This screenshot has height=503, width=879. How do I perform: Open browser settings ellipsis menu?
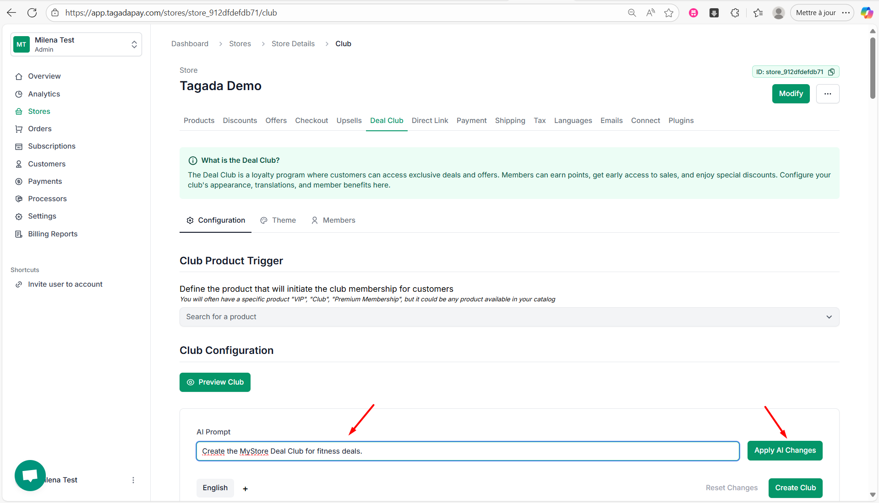tap(846, 13)
